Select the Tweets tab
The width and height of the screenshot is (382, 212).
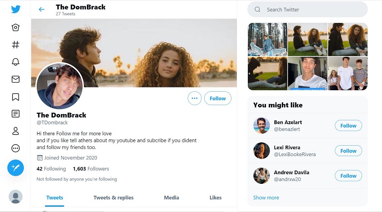[54, 198]
